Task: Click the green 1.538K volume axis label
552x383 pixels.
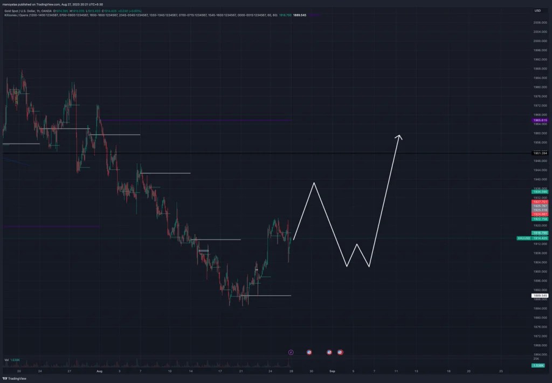Action: tap(539, 365)
